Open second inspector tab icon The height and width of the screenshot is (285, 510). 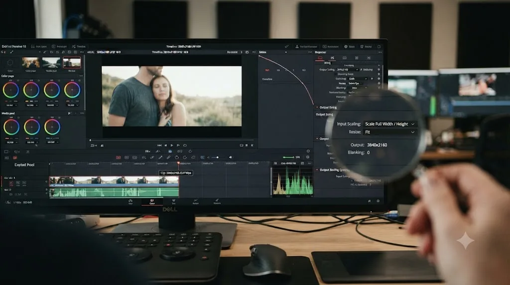332,58
